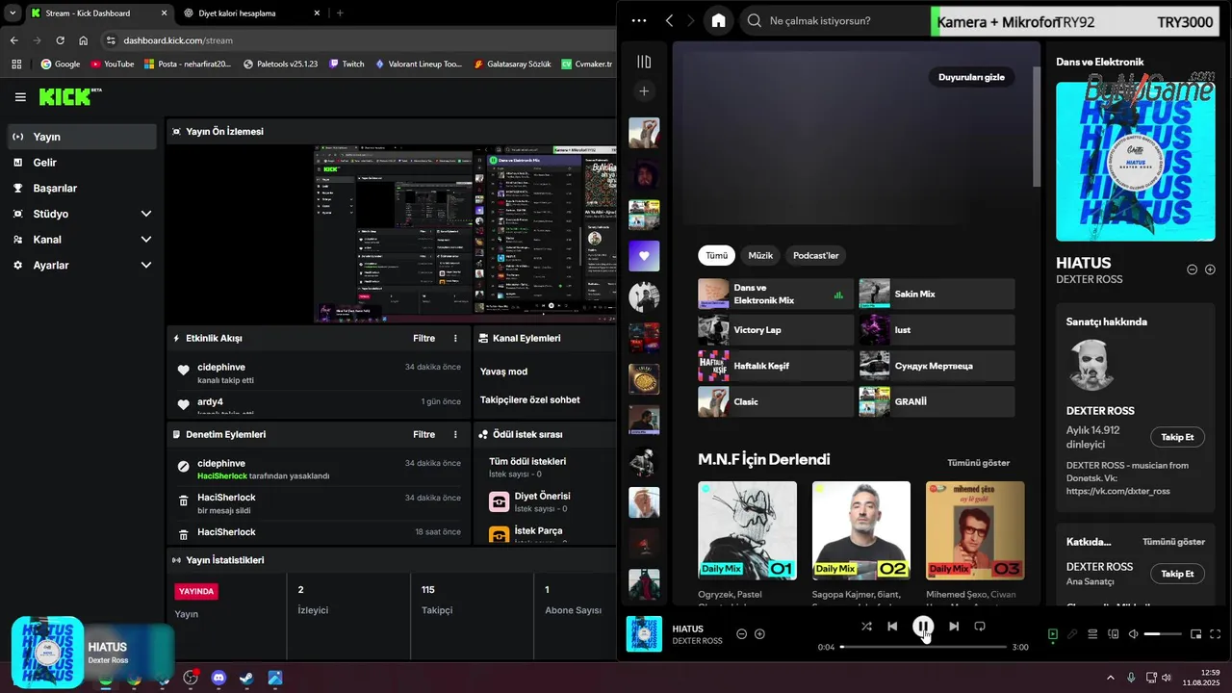Open Spotify Home
The height and width of the screenshot is (693, 1232).
click(718, 21)
